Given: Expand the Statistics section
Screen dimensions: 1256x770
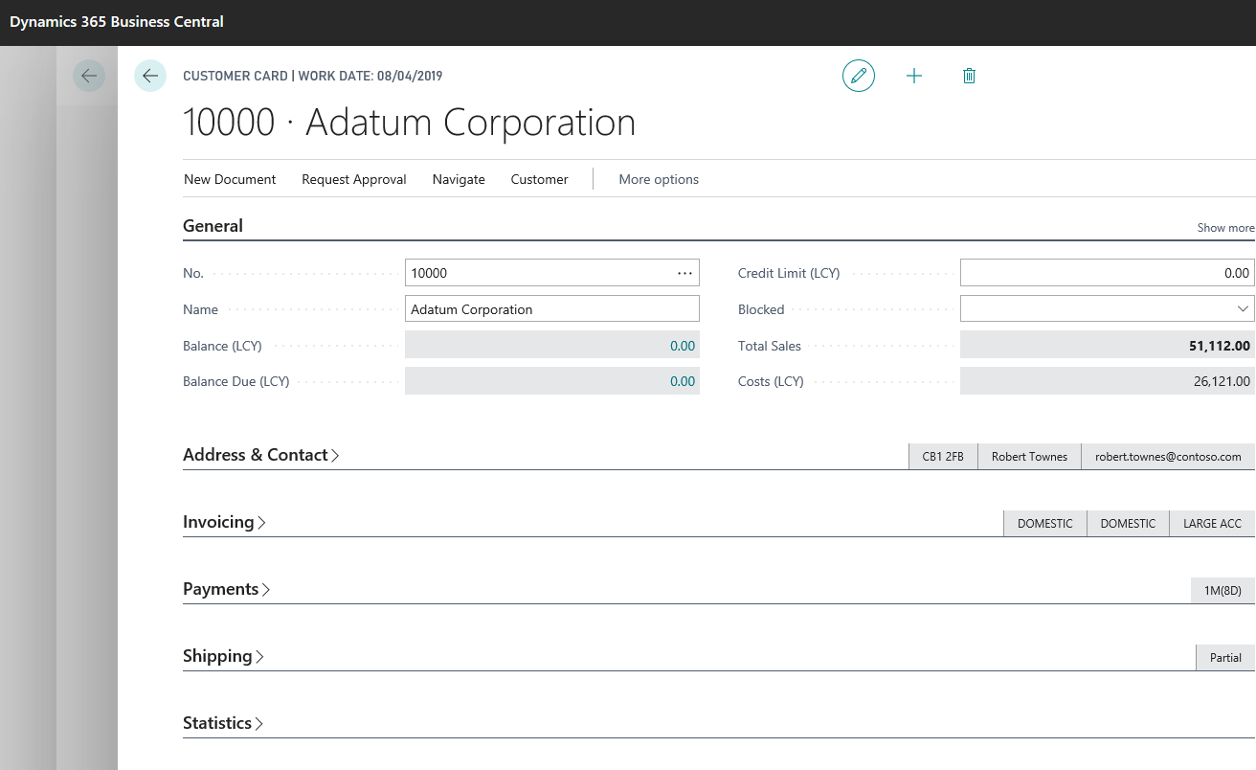Looking at the screenshot, I should click(222, 723).
